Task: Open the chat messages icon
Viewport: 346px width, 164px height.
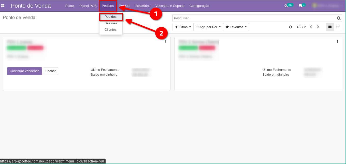Action: (300, 6)
